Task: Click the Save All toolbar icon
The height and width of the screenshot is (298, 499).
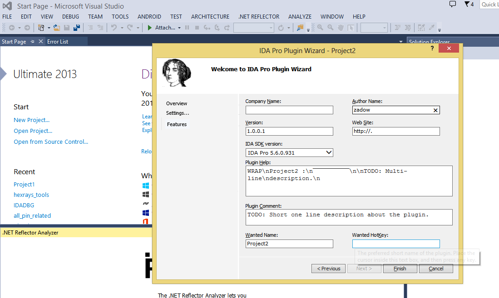Action: [76, 28]
